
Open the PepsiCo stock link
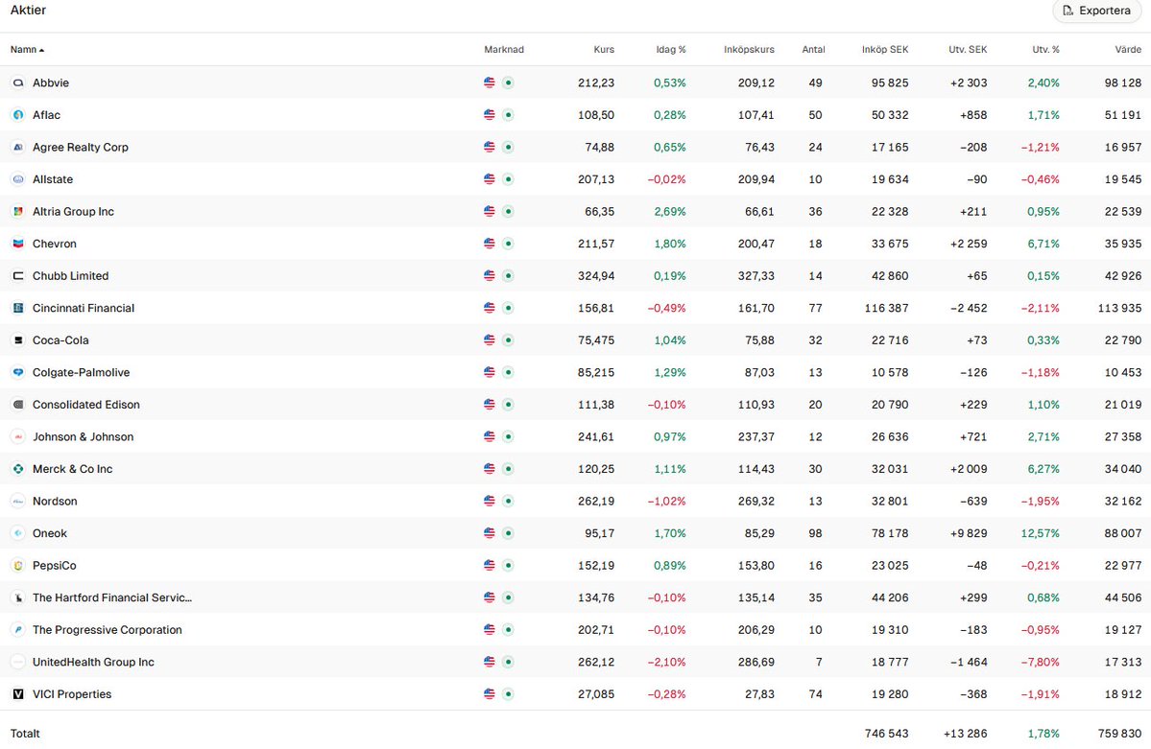[55, 566]
